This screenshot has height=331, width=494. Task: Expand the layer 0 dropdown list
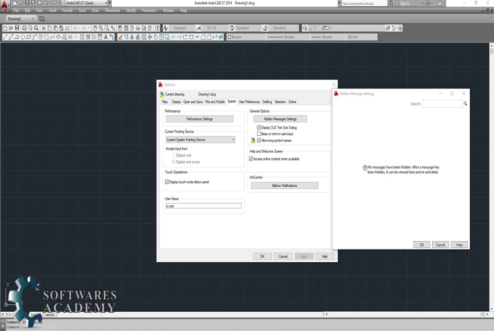click(383, 28)
